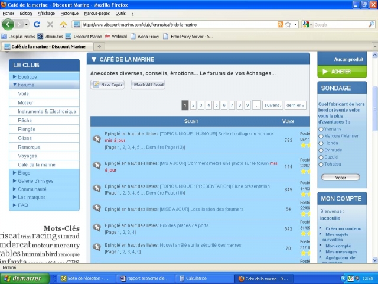Image resolution: width=378 pixels, height=284 pixels.
Task: Open history dropdown next to forward button
Action: [26, 24]
